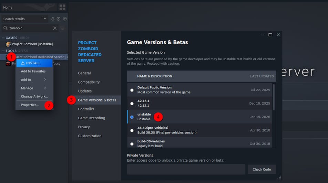Expand the Manage submenu

(33, 88)
